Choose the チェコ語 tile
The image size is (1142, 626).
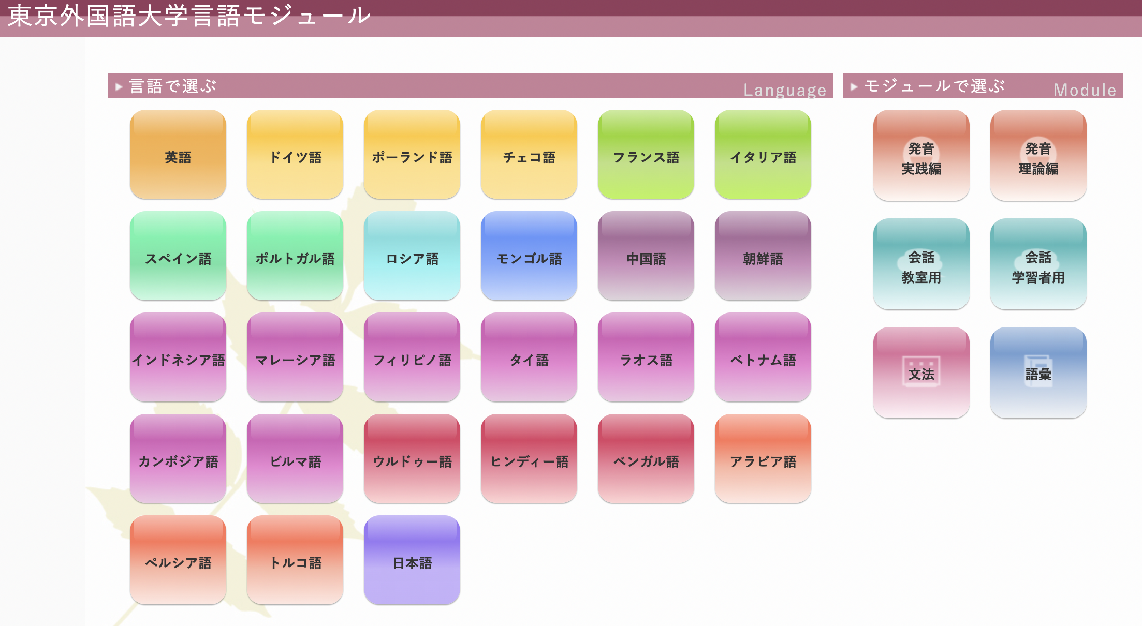coord(529,154)
